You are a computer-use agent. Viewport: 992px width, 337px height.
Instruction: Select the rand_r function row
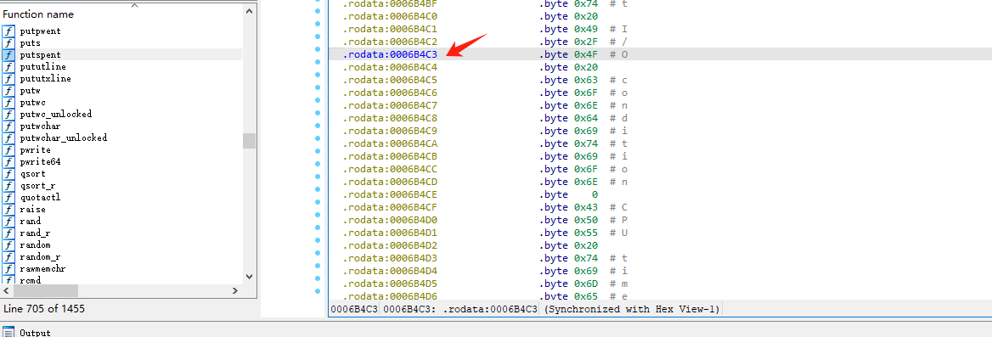tap(121, 233)
